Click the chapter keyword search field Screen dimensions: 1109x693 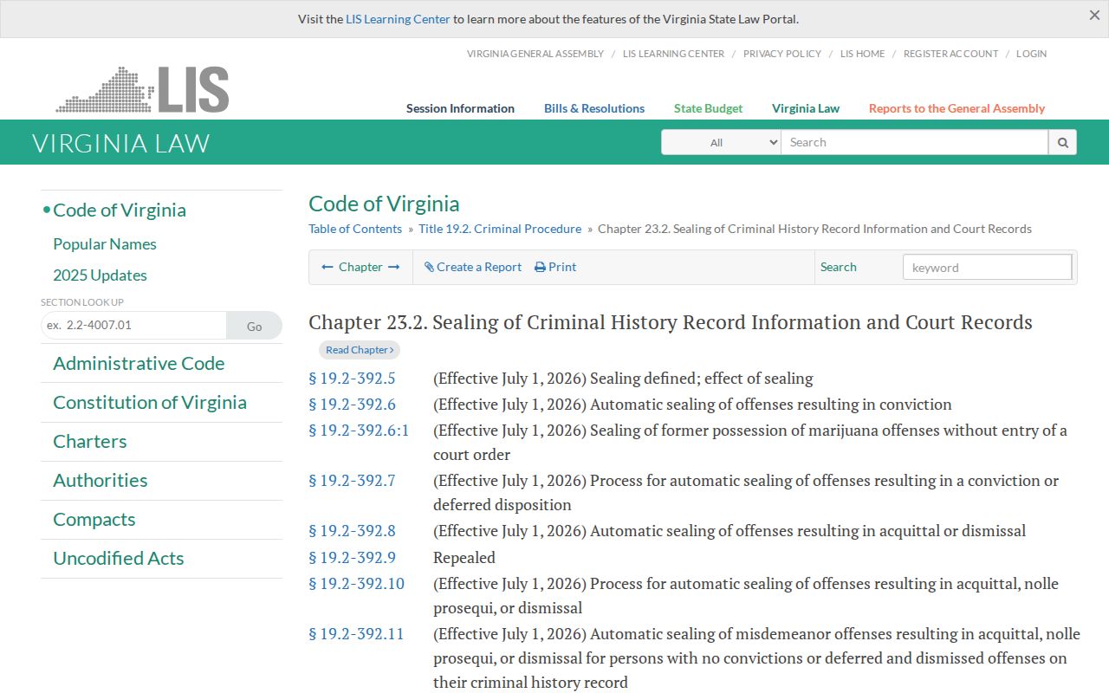coord(988,267)
